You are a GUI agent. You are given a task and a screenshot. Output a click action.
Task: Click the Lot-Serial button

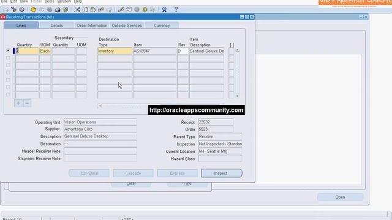tap(89, 173)
